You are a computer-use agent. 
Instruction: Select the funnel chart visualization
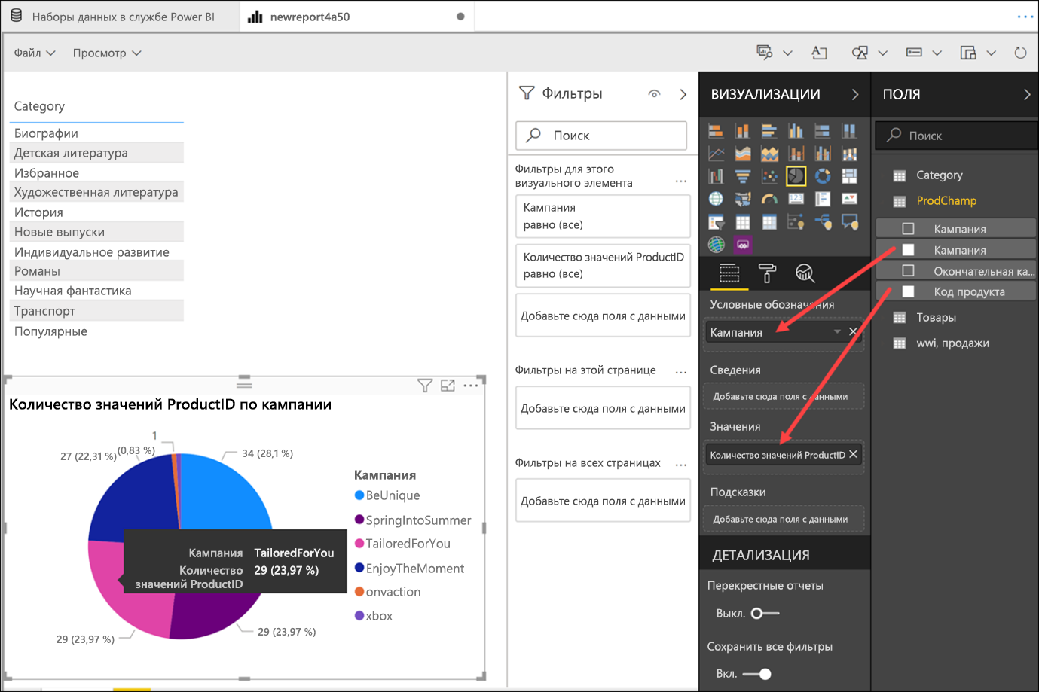742,176
